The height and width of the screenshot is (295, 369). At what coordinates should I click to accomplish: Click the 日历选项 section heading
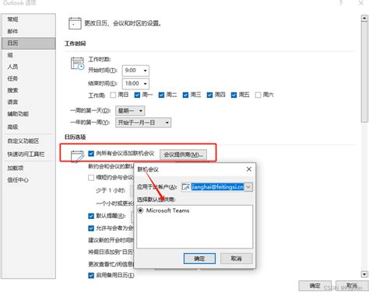75,137
